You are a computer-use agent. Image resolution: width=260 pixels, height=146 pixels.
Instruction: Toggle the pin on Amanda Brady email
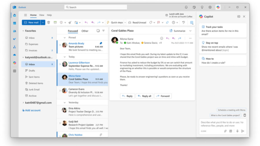tap(101, 43)
